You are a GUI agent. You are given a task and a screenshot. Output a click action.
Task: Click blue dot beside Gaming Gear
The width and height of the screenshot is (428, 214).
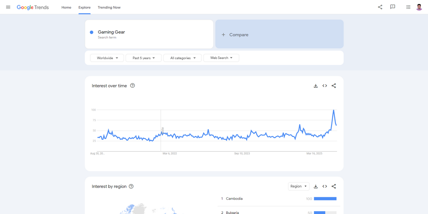92,32
